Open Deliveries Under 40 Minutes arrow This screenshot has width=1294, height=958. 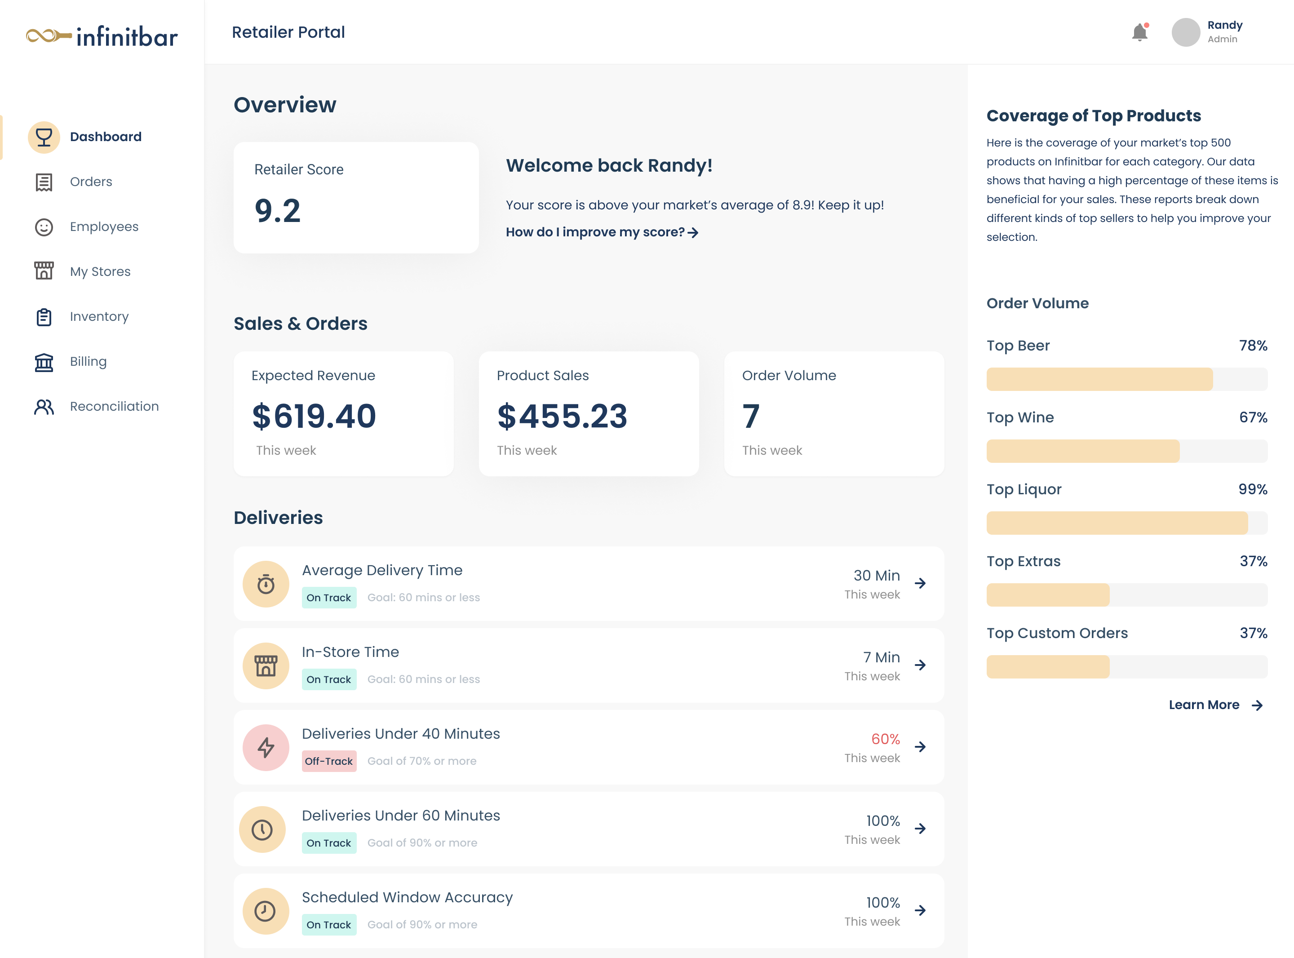[920, 747]
